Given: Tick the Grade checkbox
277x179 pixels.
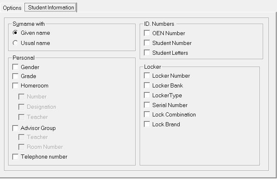Looking at the screenshot, I should 15,76.
